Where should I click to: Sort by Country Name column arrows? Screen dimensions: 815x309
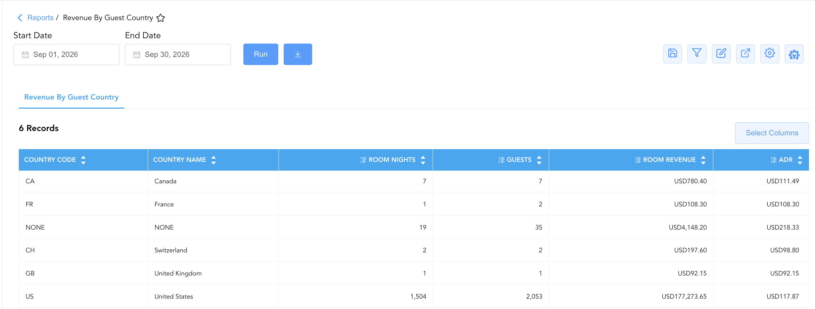(213, 160)
